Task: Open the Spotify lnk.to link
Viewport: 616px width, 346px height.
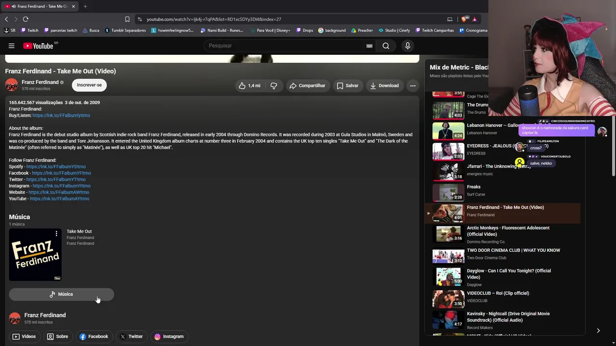Action: [x=56, y=167]
